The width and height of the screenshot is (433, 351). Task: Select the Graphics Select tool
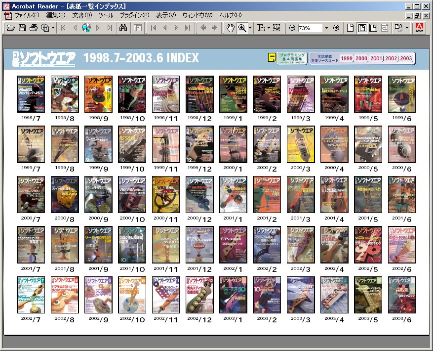[276, 28]
